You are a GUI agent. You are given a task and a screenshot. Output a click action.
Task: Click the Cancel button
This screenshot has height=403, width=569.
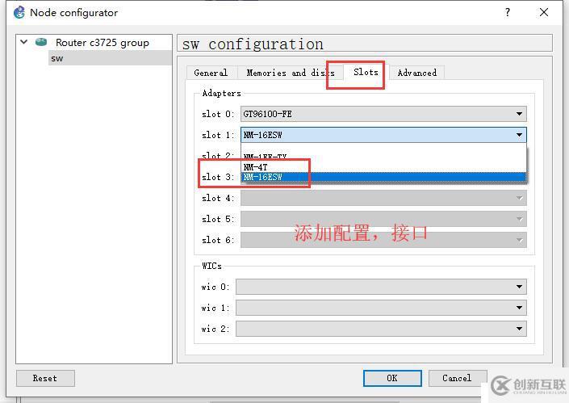coord(458,378)
